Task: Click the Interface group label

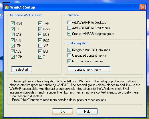Action: (73, 15)
